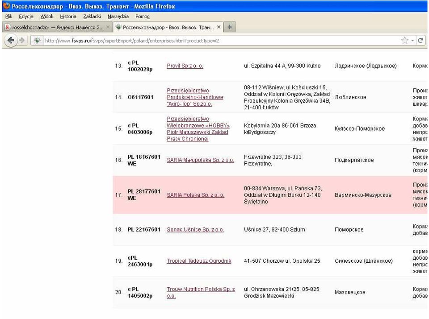Viewport: 429px width, 319px height.
Task: Open the SARIA Polska Sp. z o. o. link
Action: point(195,195)
